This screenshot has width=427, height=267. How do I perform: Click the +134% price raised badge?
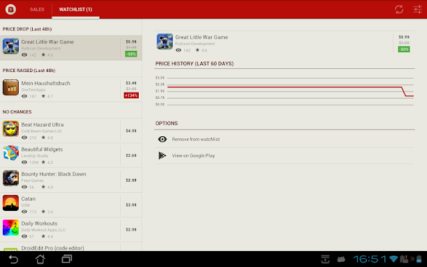131,95
